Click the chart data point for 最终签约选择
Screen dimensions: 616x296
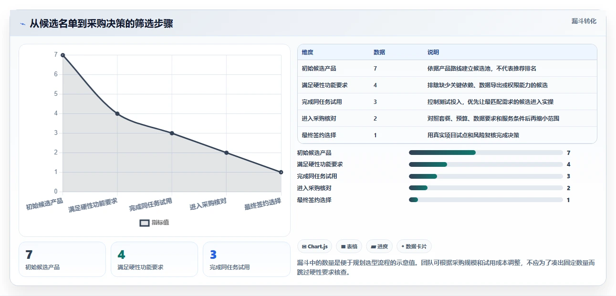point(281,172)
